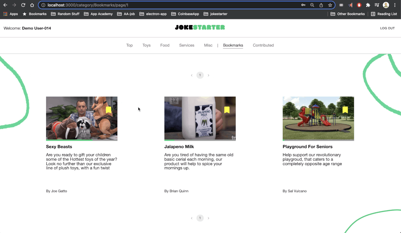This screenshot has width=401, height=233.
Task: Open Chrome three-dot menu
Action: pos(395,5)
